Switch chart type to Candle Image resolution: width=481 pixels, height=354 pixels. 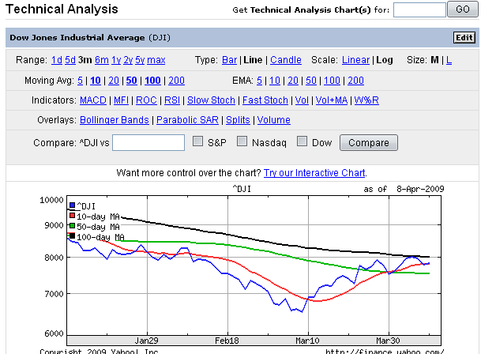pos(286,60)
